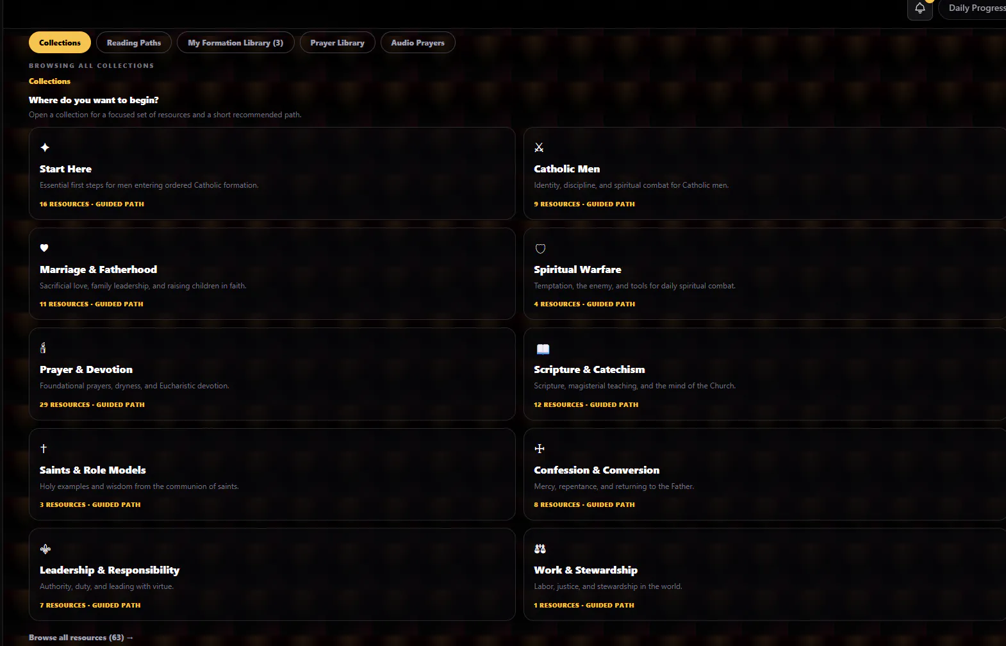Open the Start Here collection title

(x=65, y=169)
